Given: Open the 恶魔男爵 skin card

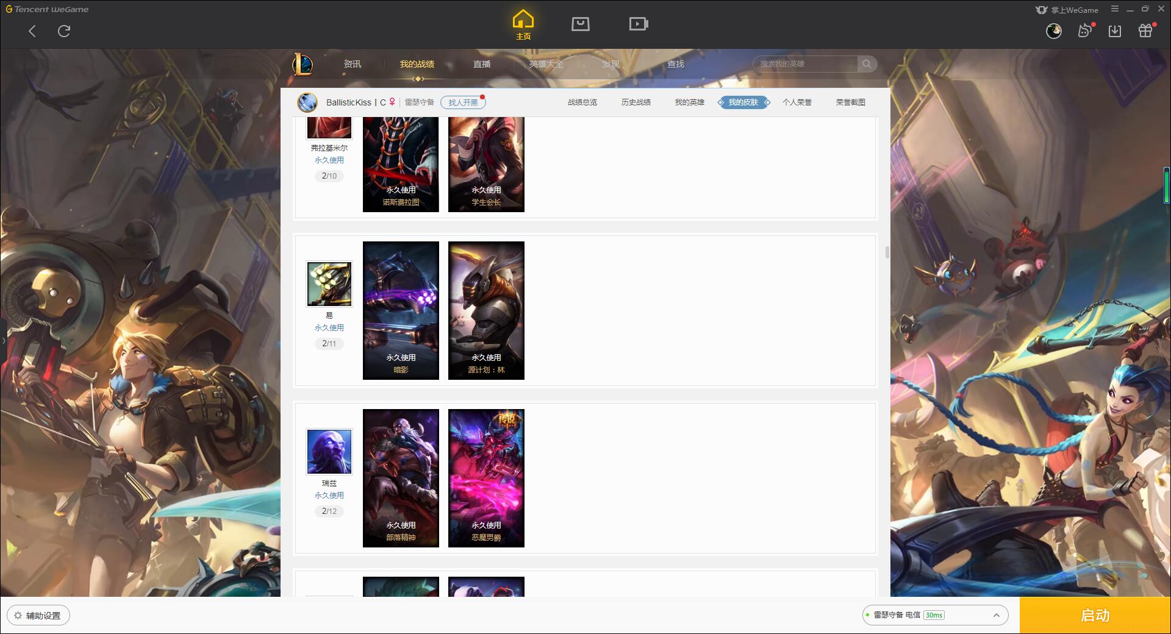Looking at the screenshot, I should 486,478.
